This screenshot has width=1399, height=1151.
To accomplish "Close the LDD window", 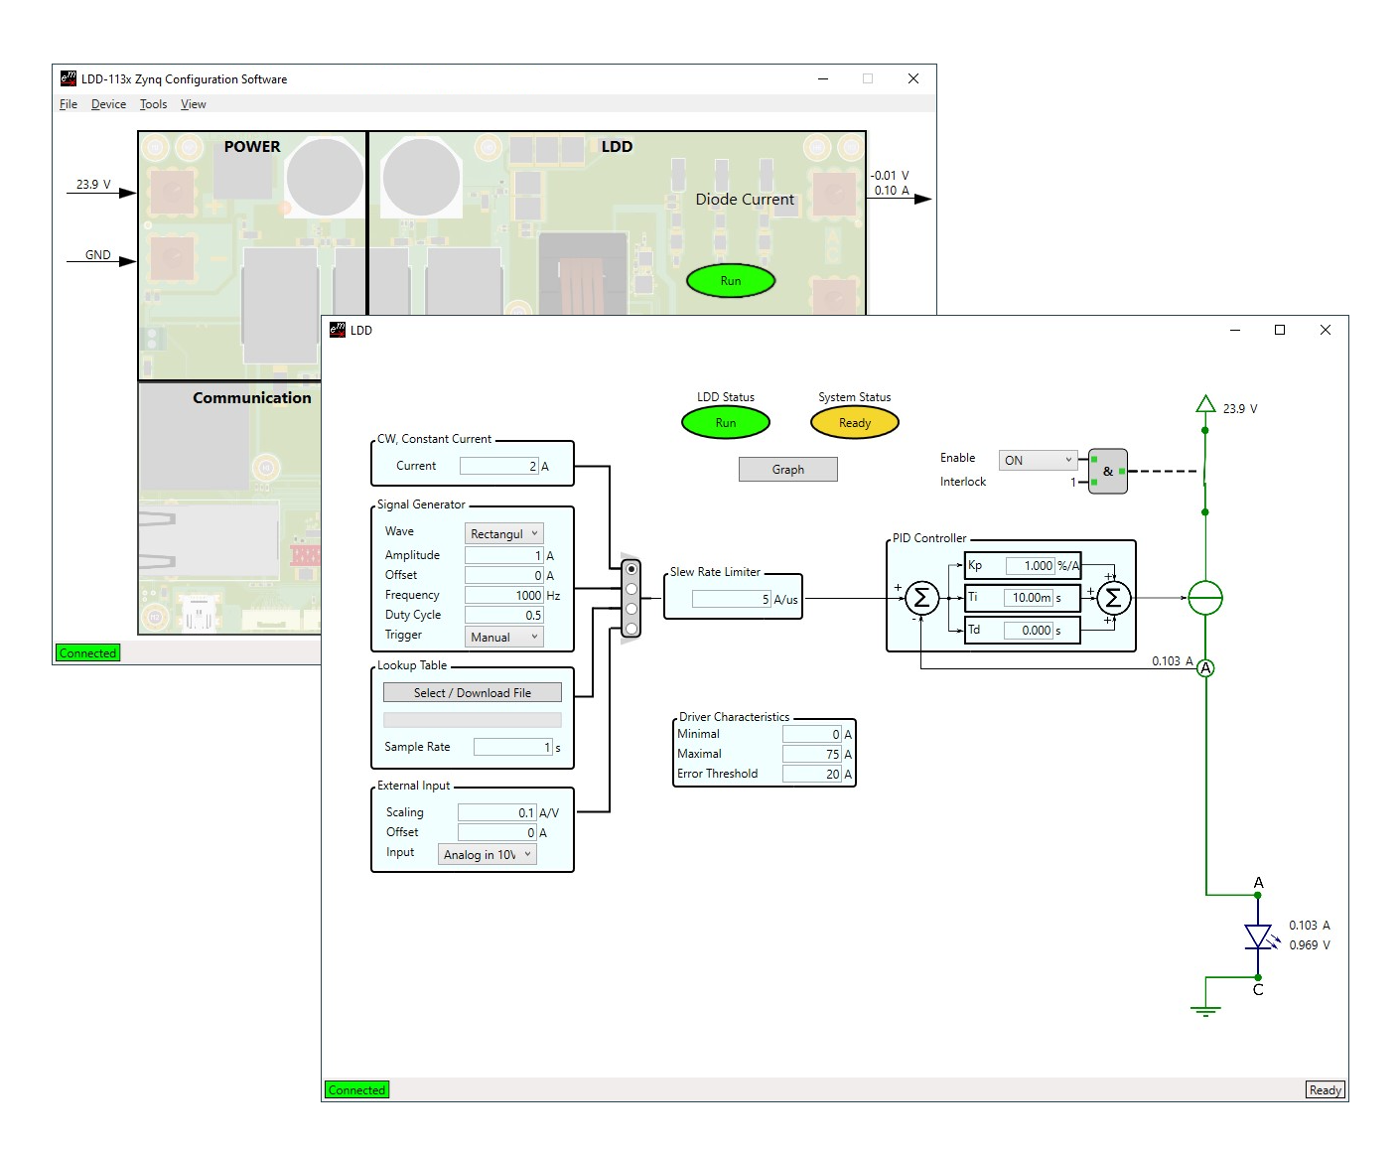I will 1325,330.
